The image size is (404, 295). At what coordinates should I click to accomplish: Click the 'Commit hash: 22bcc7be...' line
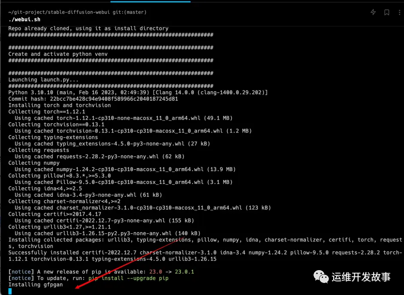(93, 99)
